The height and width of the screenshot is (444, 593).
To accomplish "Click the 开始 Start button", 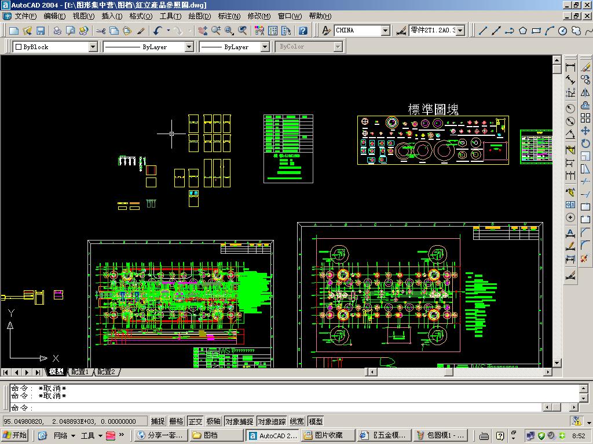I will click(x=15, y=435).
